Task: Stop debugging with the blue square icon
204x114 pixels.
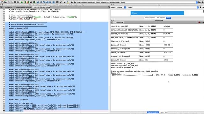Action: click(54, 2)
